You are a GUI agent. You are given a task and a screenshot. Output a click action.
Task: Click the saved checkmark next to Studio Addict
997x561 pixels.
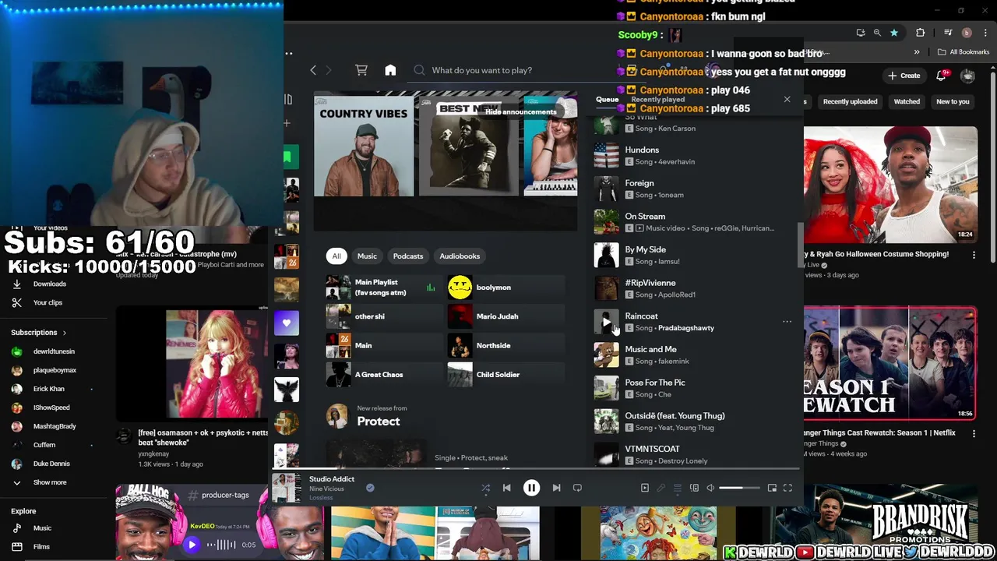370,488
